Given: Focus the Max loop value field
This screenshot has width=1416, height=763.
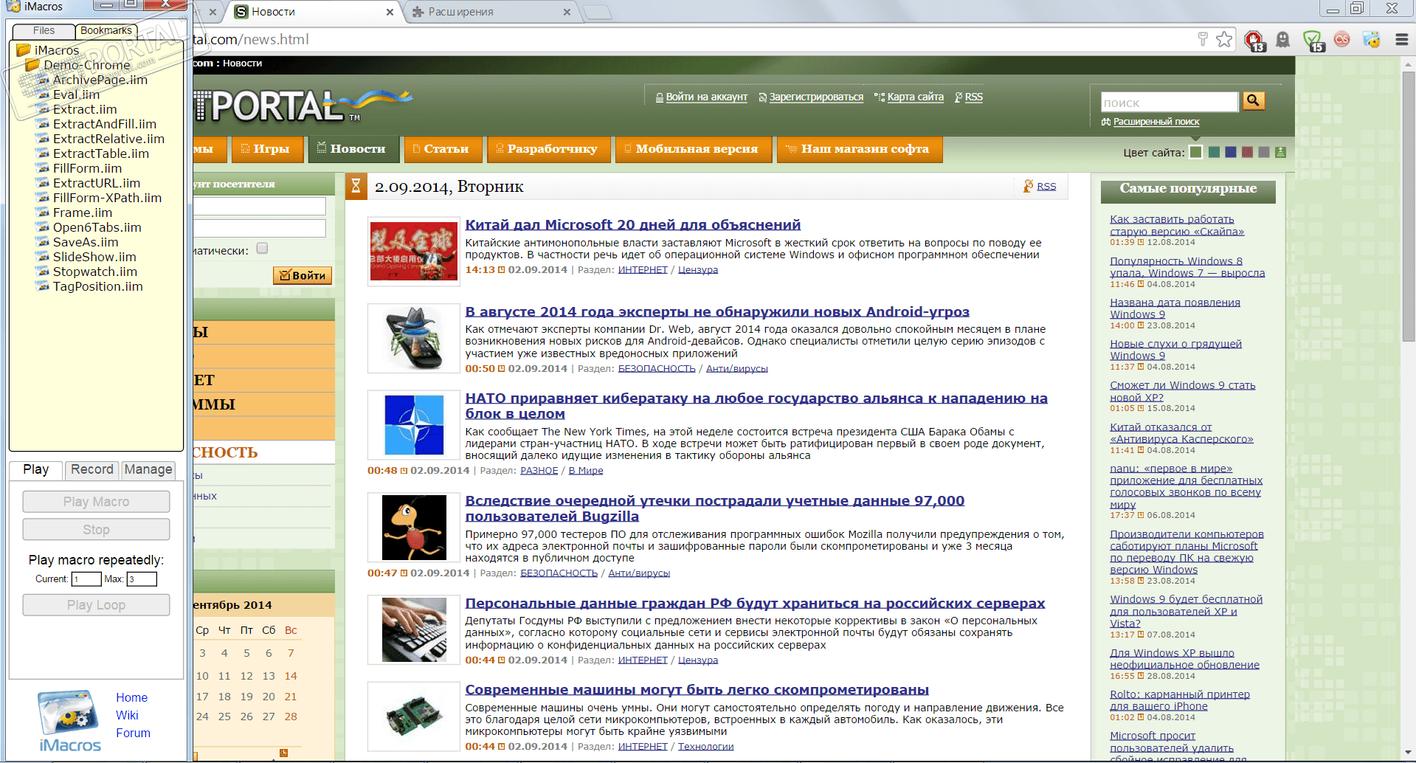Looking at the screenshot, I should click(x=142, y=579).
